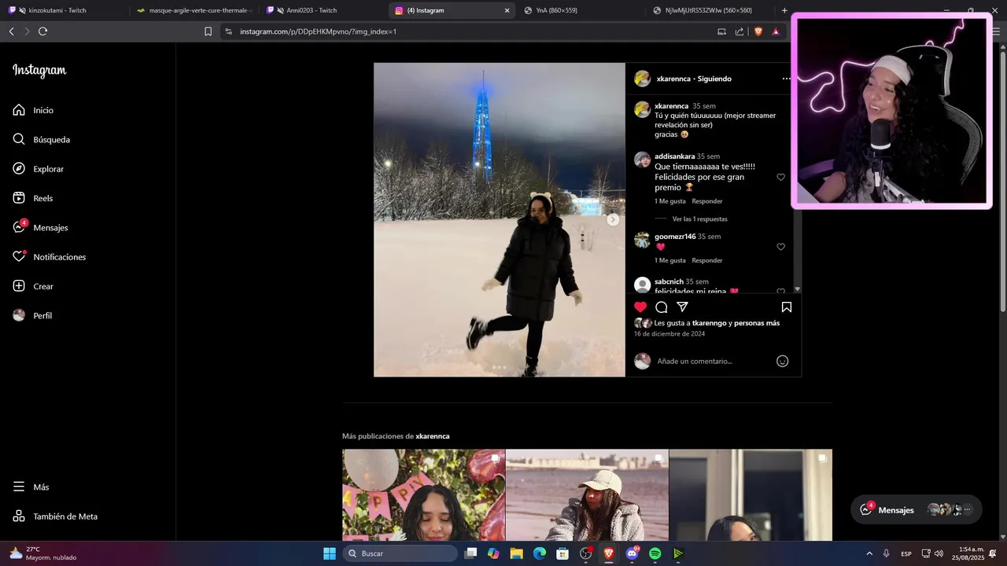The width and height of the screenshot is (1007, 566).
Task: Like addisankara's comment
Action: click(x=781, y=177)
